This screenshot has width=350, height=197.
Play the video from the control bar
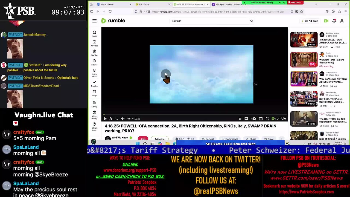pyautogui.click(x=105, y=119)
